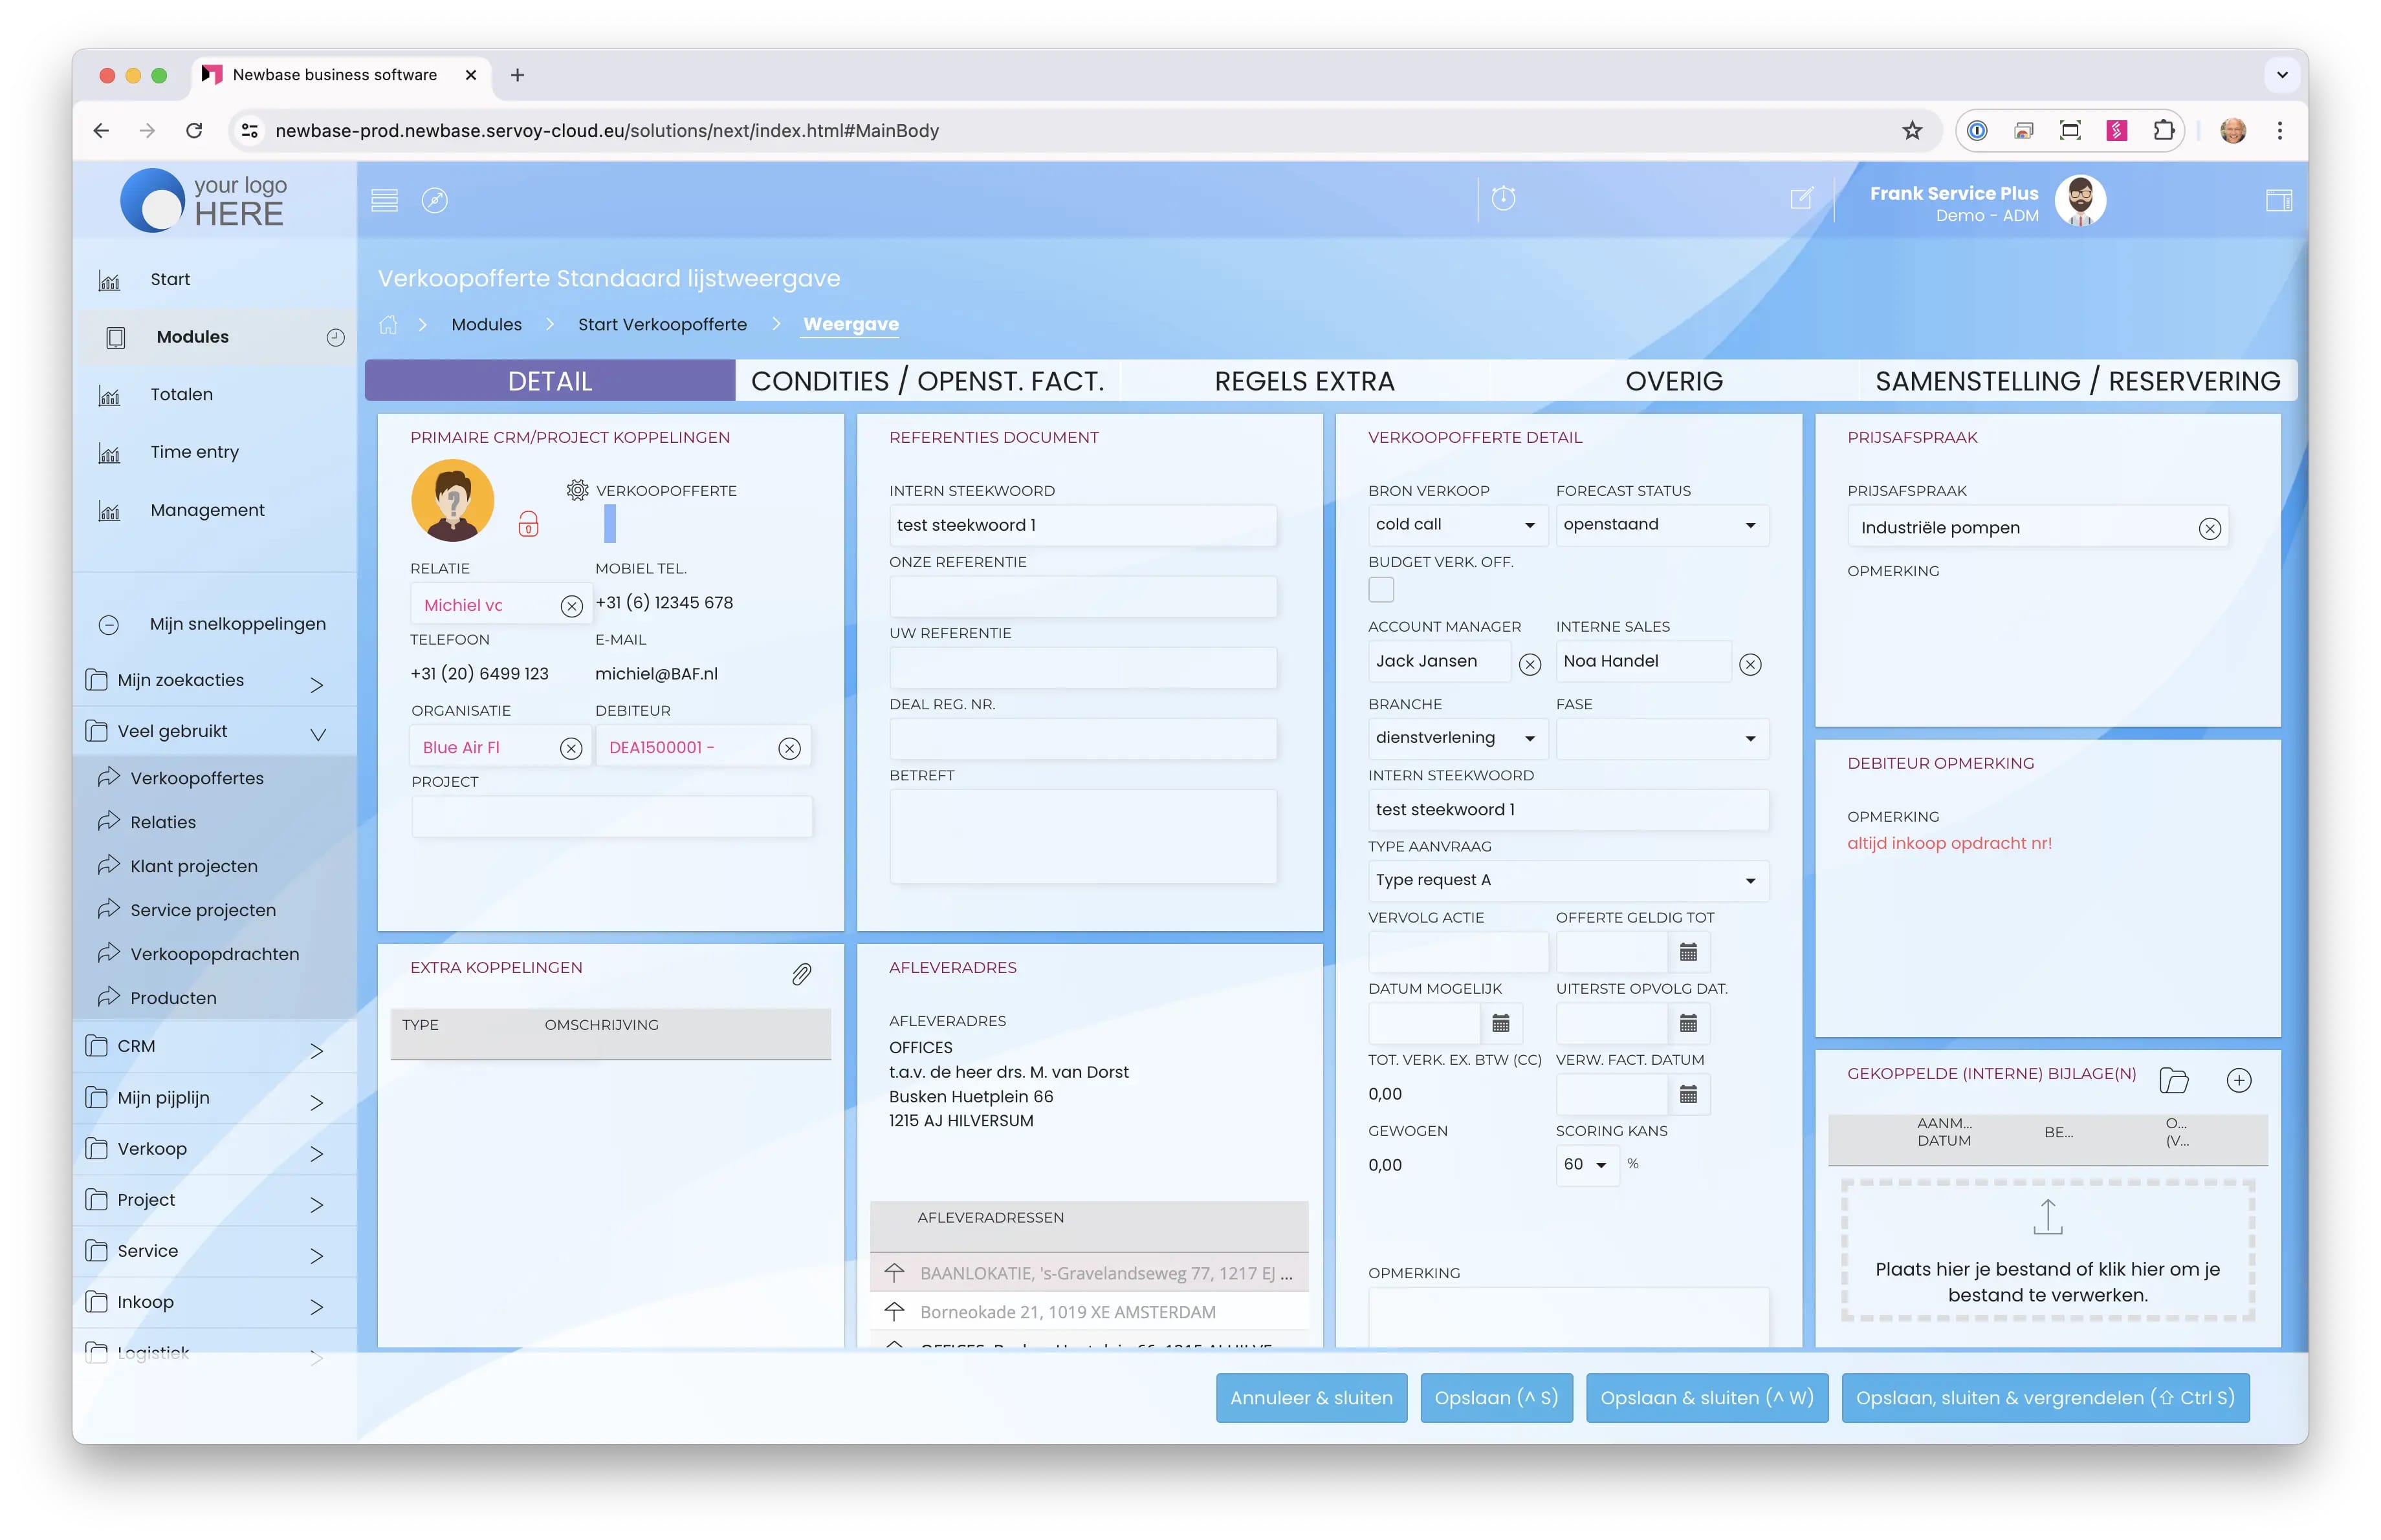The width and height of the screenshot is (2381, 1540).
Task: Click the red lock icon beside avatar
Action: pyautogui.click(x=528, y=525)
